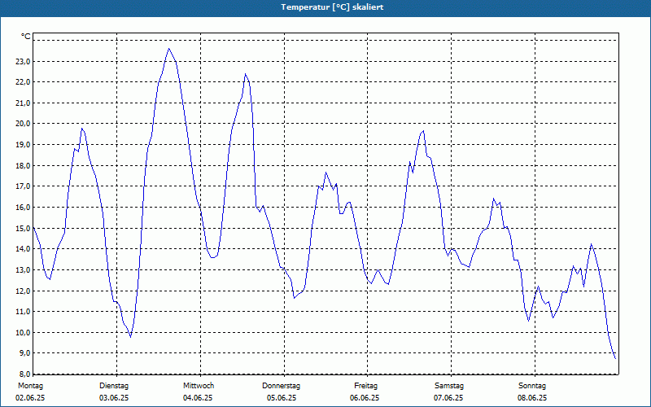Click the 08.06.25 date label
The image size is (651, 407).
[532, 398]
